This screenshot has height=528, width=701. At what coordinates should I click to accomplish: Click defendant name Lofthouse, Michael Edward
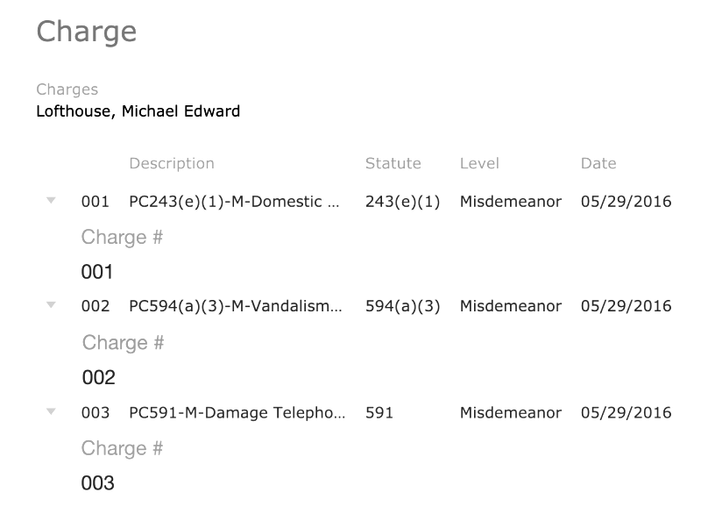138,111
